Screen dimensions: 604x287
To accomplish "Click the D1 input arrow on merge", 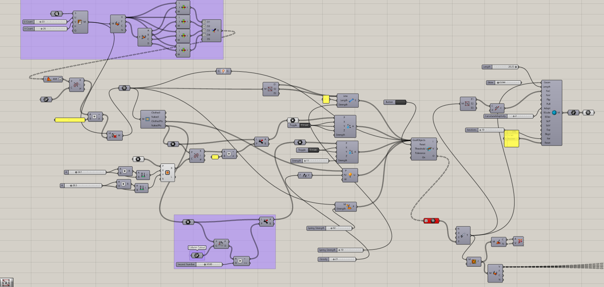I will point(204,22).
